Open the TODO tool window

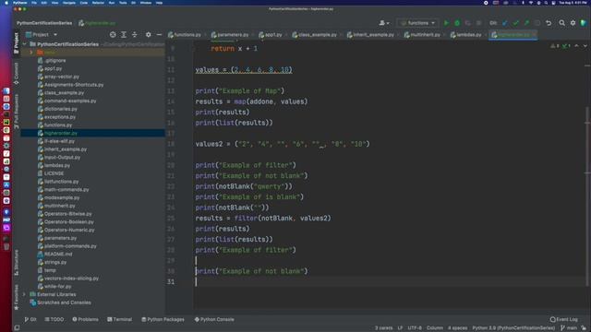click(x=54, y=319)
